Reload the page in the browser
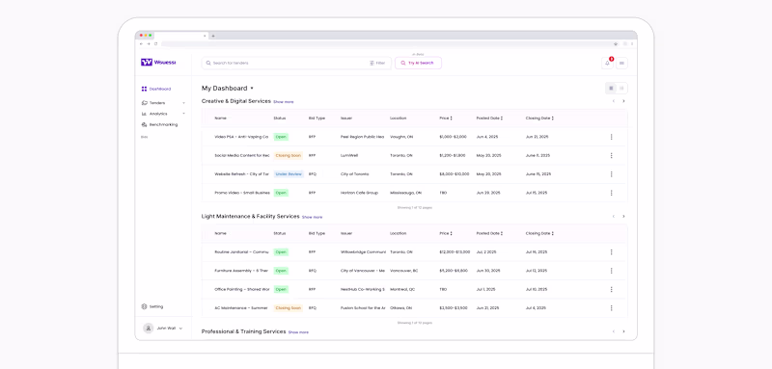 156,43
